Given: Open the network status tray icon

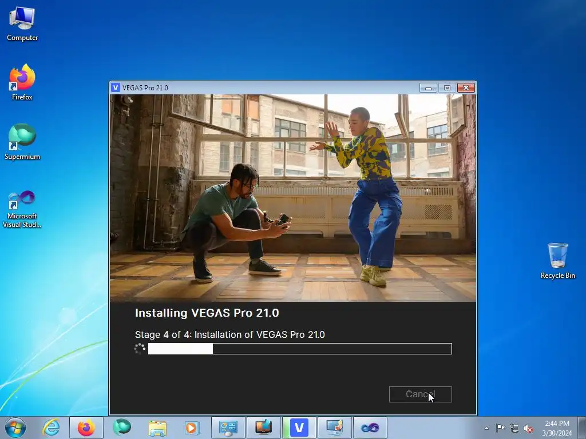Looking at the screenshot, I should 514,428.
